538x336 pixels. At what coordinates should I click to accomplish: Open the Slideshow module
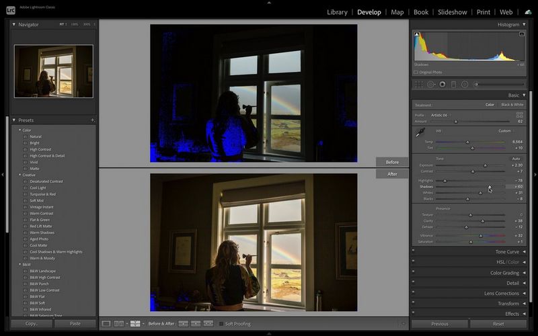point(452,12)
